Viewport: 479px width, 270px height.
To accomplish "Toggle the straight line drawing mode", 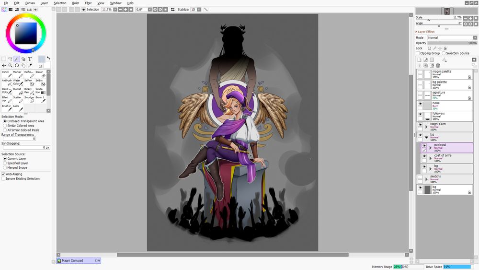I will 206,10.
